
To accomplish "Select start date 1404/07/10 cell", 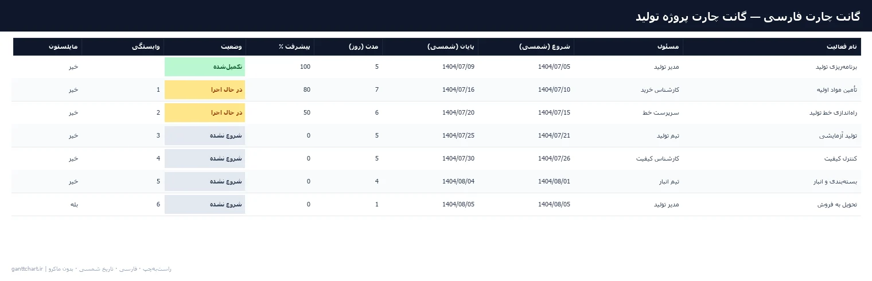I will pyautogui.click(x=526, y=90).
